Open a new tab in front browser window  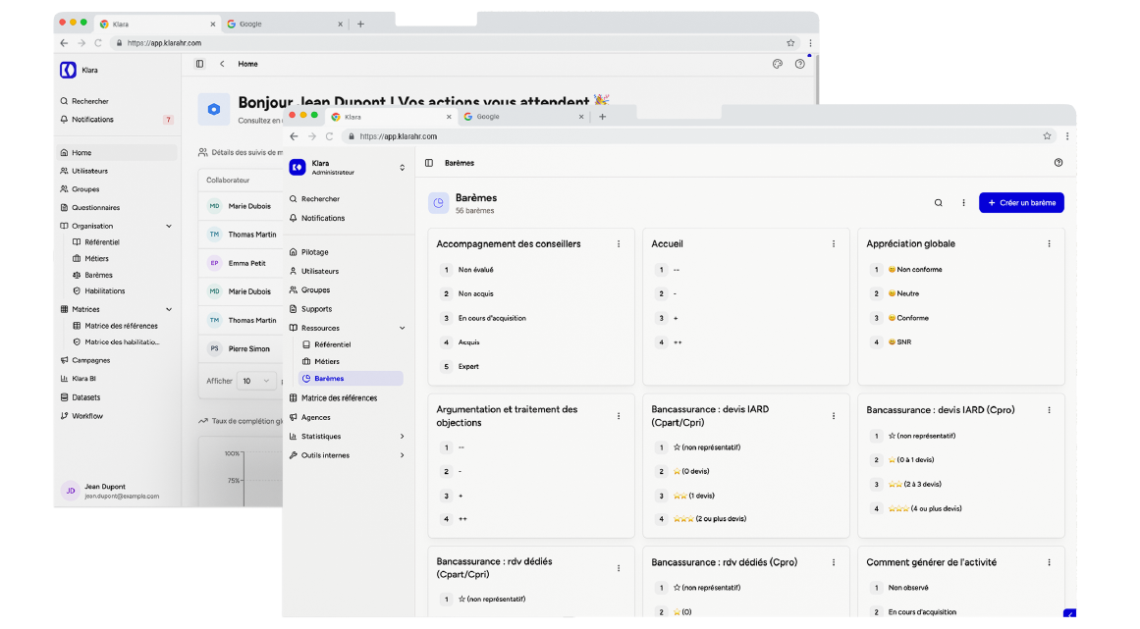point(602,116)
